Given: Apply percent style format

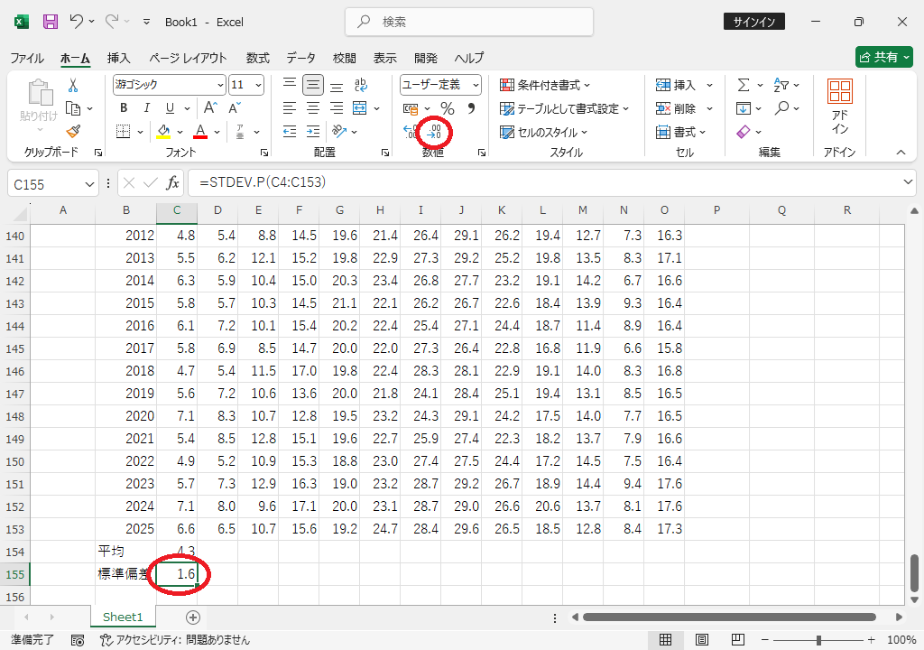Looking at the screenshot, I should [x=448, y=108].
